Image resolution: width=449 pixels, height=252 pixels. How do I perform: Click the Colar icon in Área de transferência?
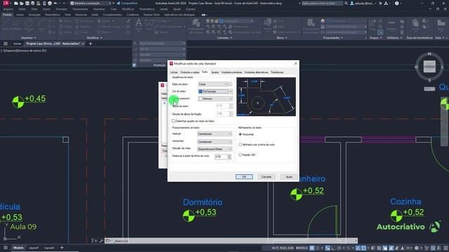point(415,24)
